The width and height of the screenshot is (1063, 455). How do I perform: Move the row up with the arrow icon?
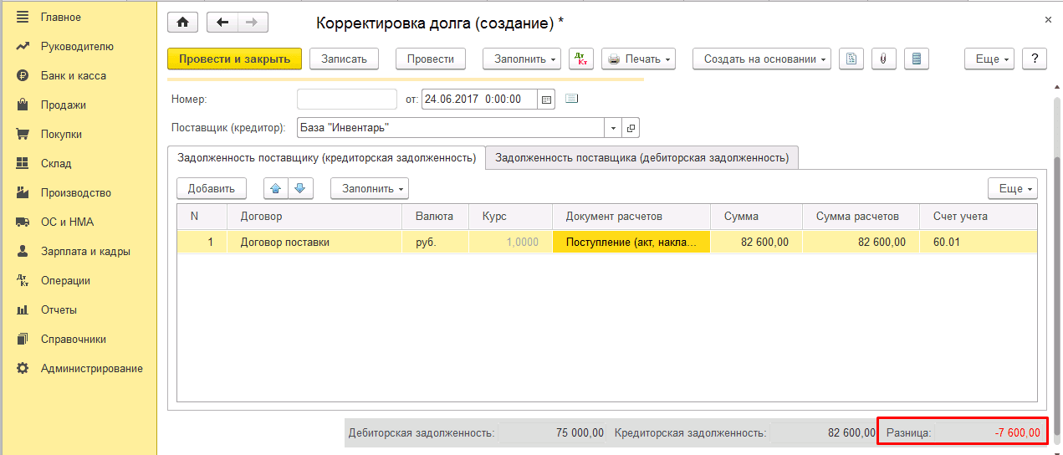[276, 188]
